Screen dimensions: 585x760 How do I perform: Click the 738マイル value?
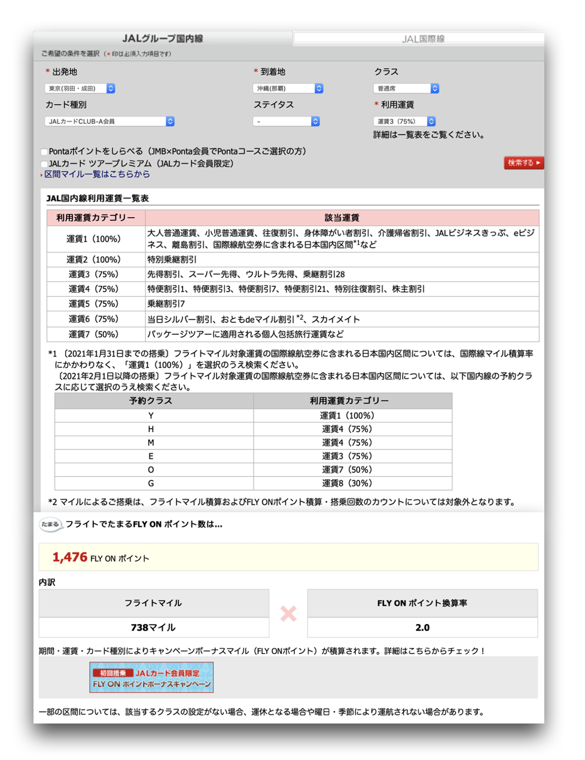tap(154, 628)
